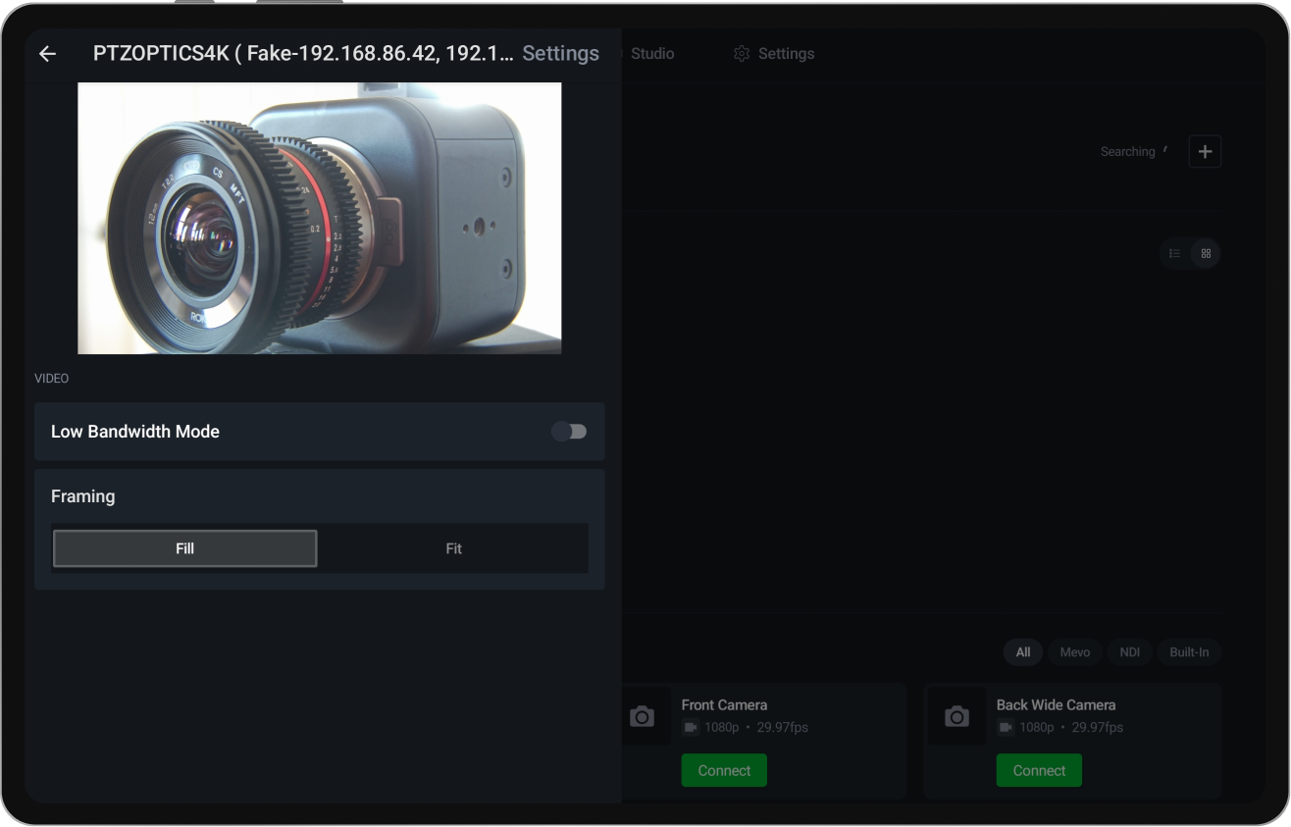This screenshot has width=1291, height=827.
Task: Select the Fill framing option
Action: click(x=184, y=548)
